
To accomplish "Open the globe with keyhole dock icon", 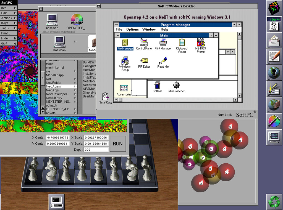I will [274, 73].
